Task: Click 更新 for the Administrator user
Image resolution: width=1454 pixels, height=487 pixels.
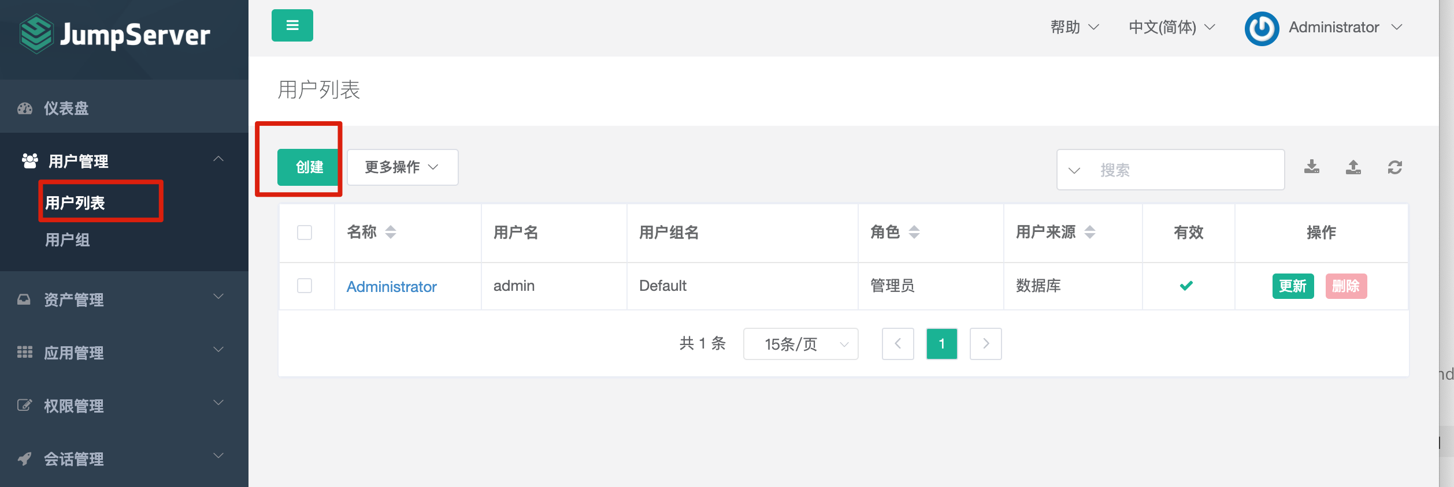Action: 1293,286
